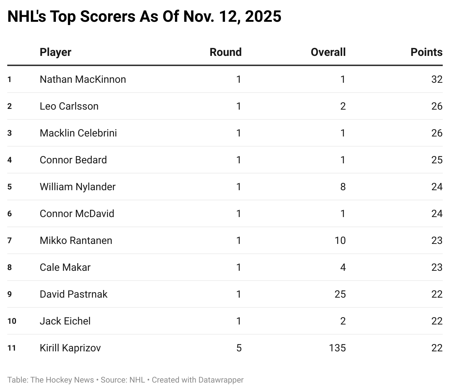Sort table by Points column header
The height and width of the screenshot is (392, 450).
[x=426, y=52]
